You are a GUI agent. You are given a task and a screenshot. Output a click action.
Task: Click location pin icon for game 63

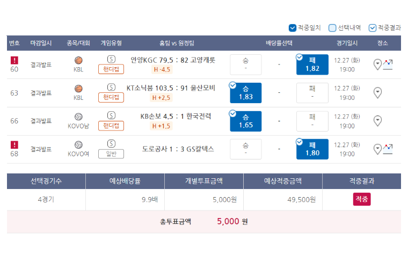click(377, 93)
